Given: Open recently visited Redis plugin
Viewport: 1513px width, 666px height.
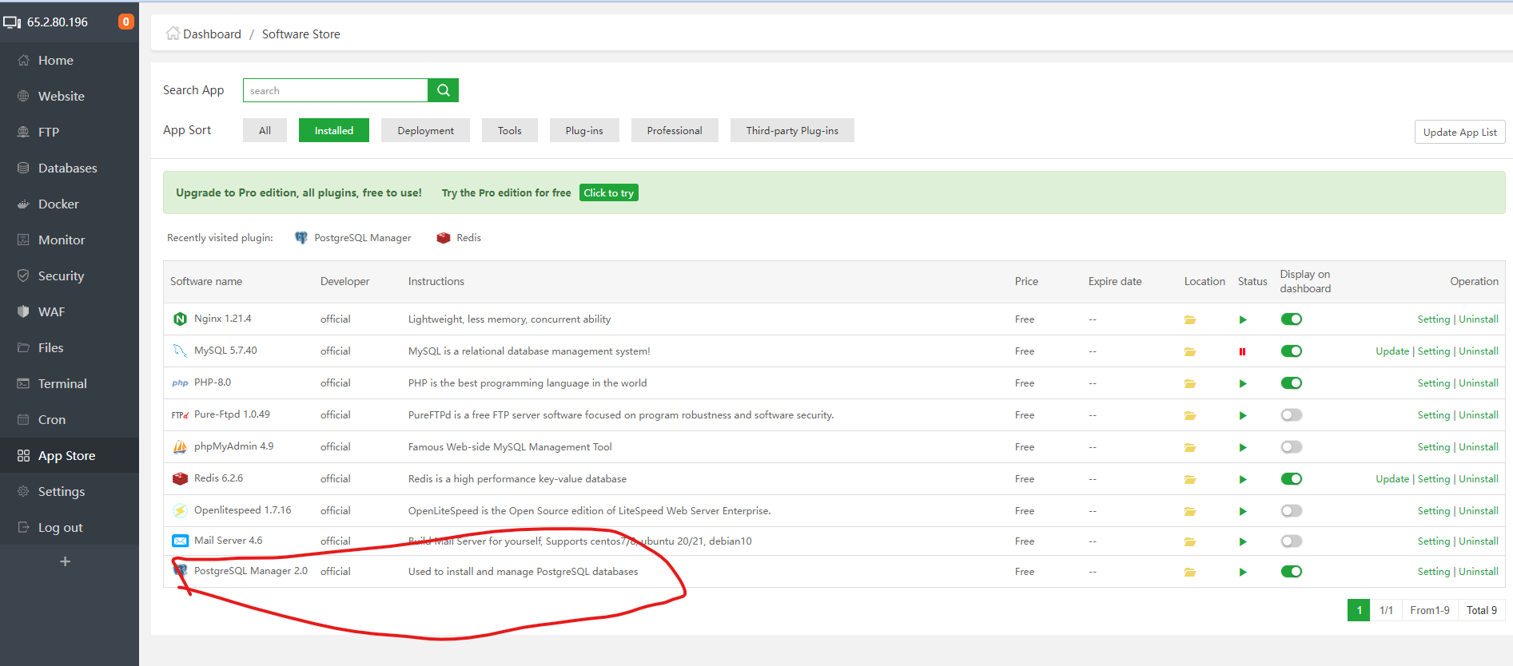Looking at the screenshot, I should pyautogui.click(x=459, y=238).
